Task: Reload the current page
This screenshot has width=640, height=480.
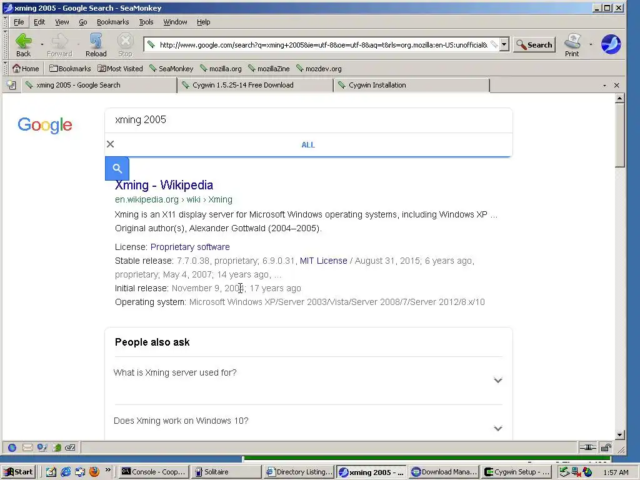Action: click(x=96, y=44)
